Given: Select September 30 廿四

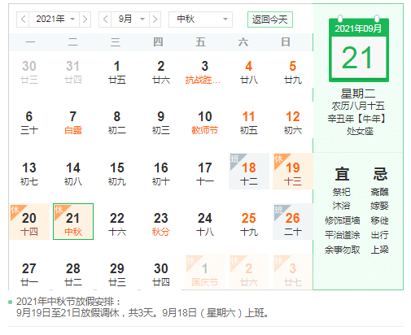Looking at the screenshot, I should click(161, 274).
